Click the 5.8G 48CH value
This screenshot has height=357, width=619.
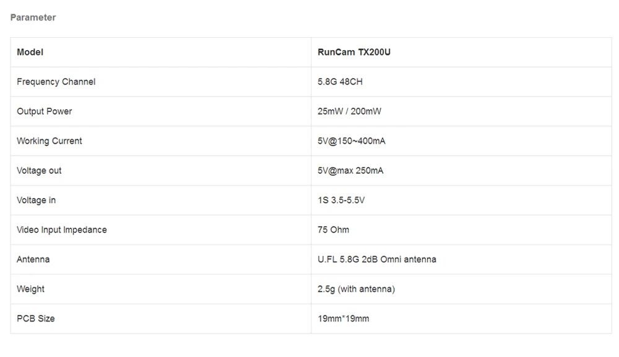(x=340, y=82)
